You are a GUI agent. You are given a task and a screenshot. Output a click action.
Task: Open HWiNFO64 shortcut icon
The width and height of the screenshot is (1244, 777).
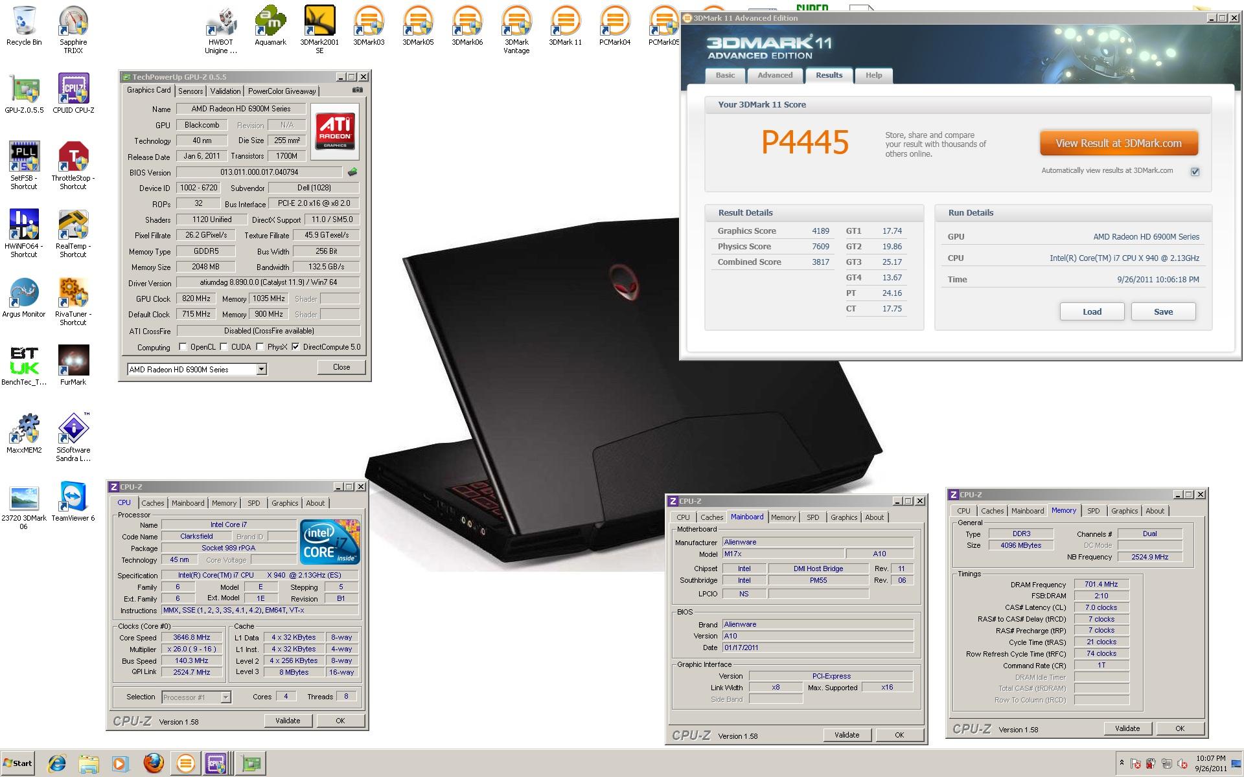tap(24, 233)
